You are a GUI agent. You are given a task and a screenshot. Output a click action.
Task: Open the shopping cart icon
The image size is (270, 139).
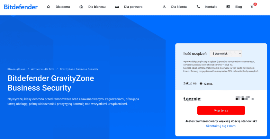coord(252,7)
